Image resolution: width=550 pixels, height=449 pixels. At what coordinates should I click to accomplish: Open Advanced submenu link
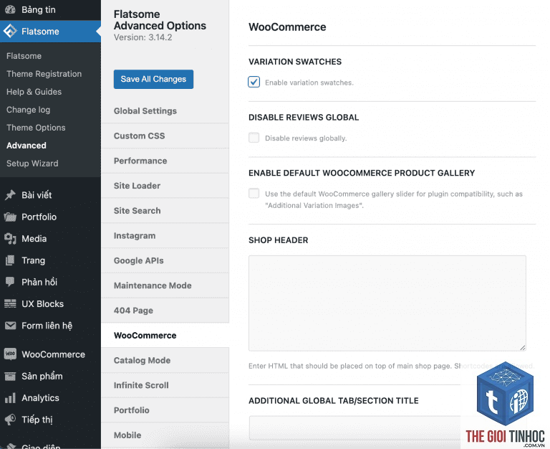26,146
